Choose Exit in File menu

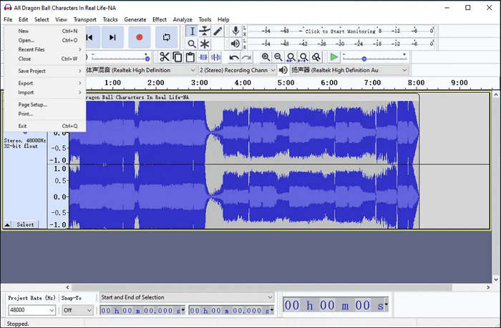click(45, 126)
